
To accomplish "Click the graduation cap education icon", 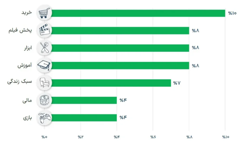I will tap(44, 65).
